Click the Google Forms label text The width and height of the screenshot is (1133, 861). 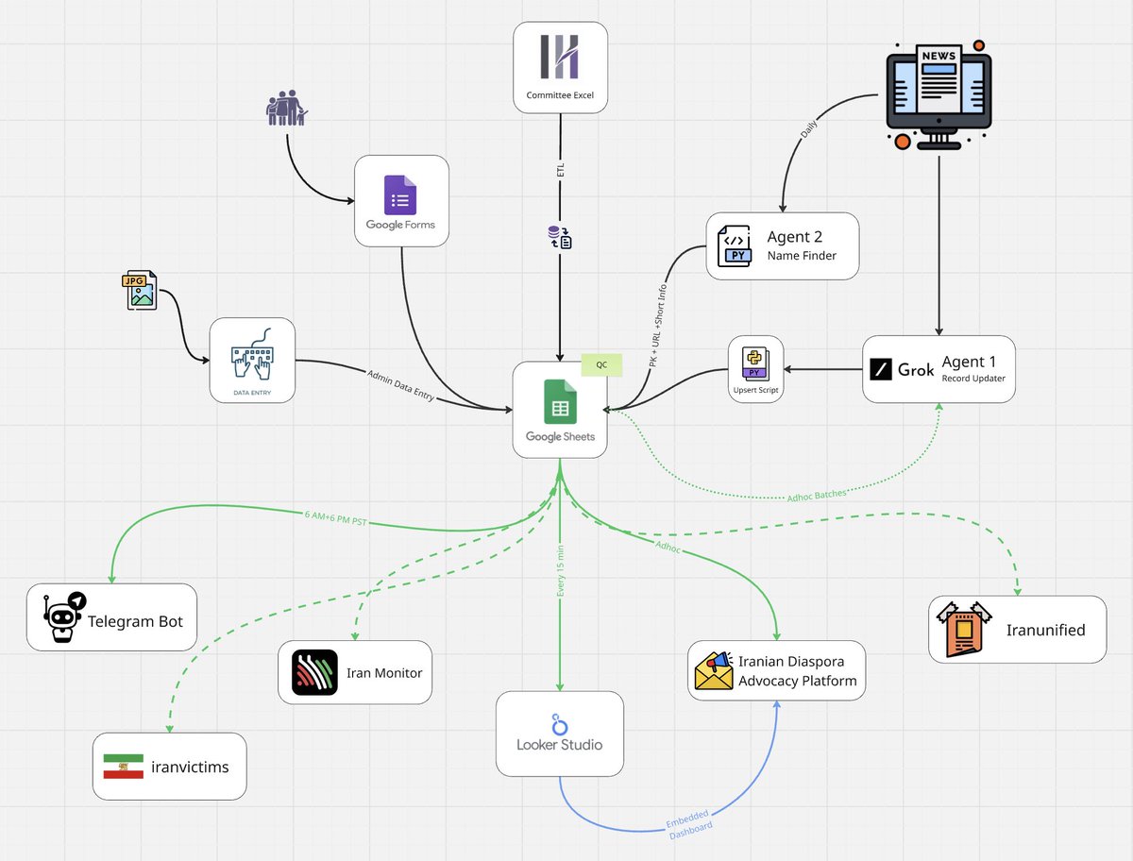(x=400, y=225)
